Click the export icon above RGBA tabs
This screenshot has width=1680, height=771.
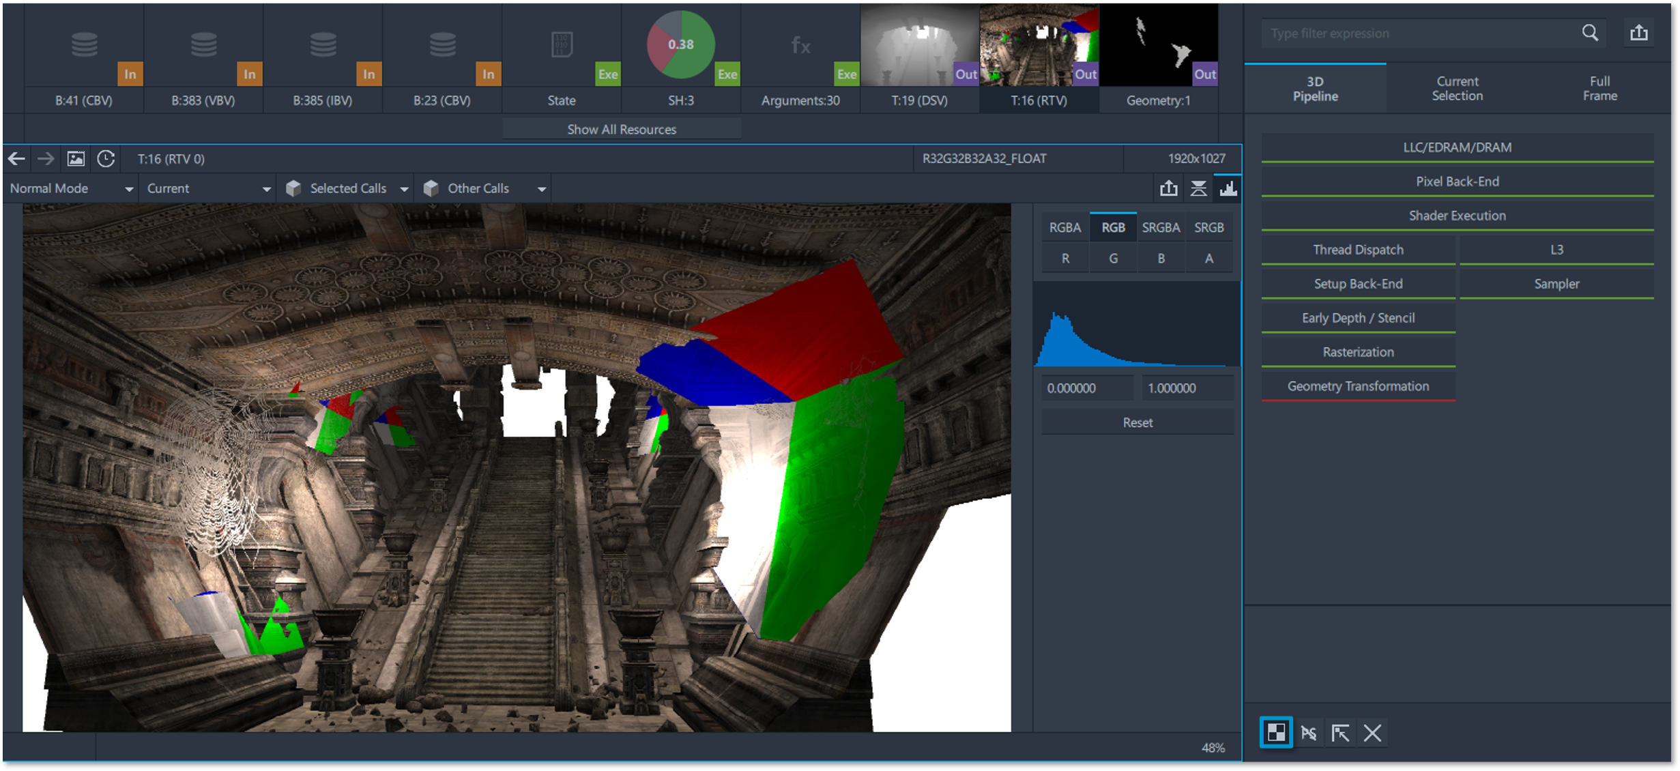(x=1168, y=189)
